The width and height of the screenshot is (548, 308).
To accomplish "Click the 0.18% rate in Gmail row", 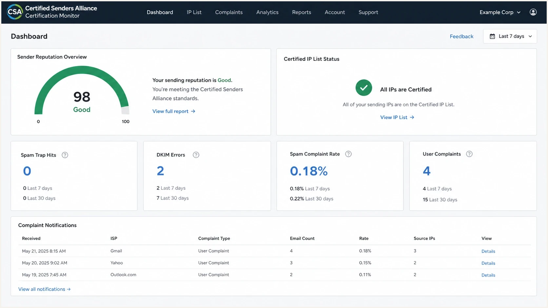I will pos(365,251).
